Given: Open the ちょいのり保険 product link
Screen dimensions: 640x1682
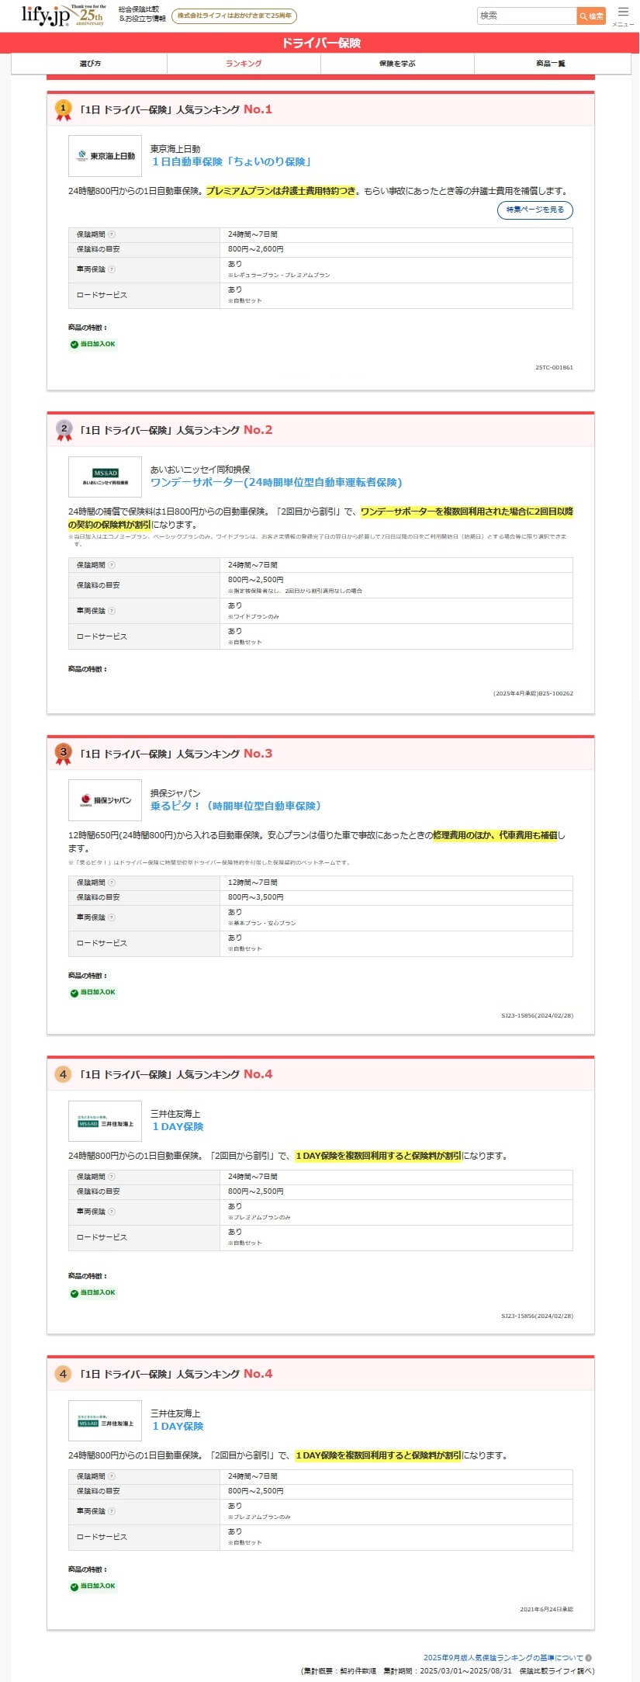Looking at the screenshot, I should [x=231, y=162].
